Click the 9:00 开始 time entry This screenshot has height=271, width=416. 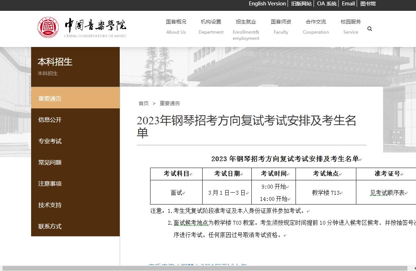(x=274, y=187)
